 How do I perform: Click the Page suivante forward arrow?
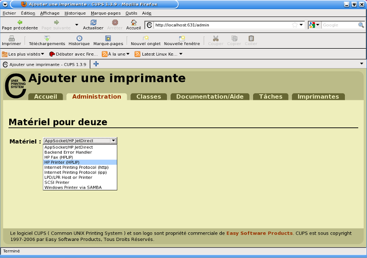pos(56,23)
